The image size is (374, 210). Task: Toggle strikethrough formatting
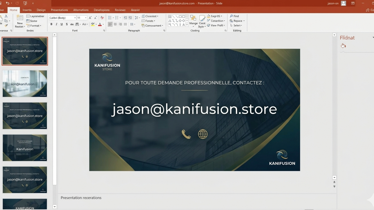(72, 24)
